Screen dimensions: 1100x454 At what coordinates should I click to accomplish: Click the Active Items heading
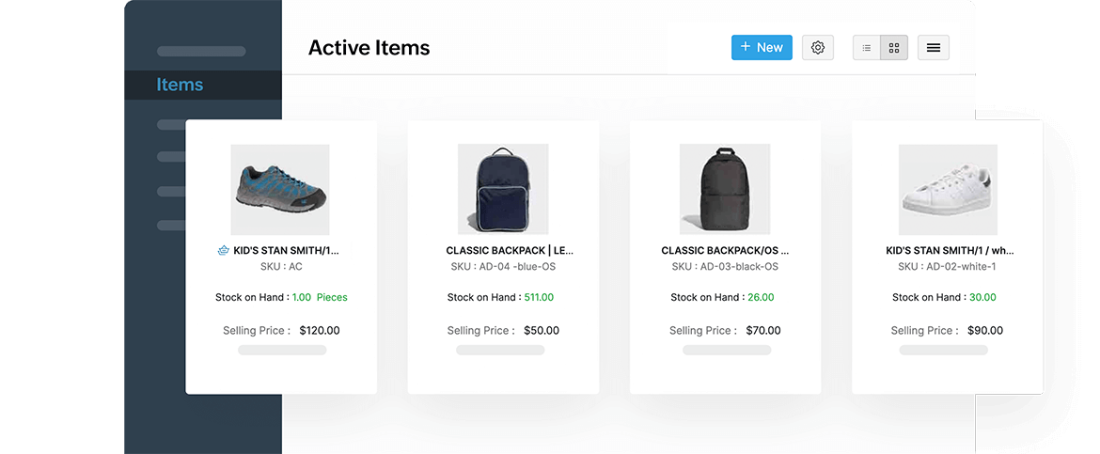coord(369,48)
